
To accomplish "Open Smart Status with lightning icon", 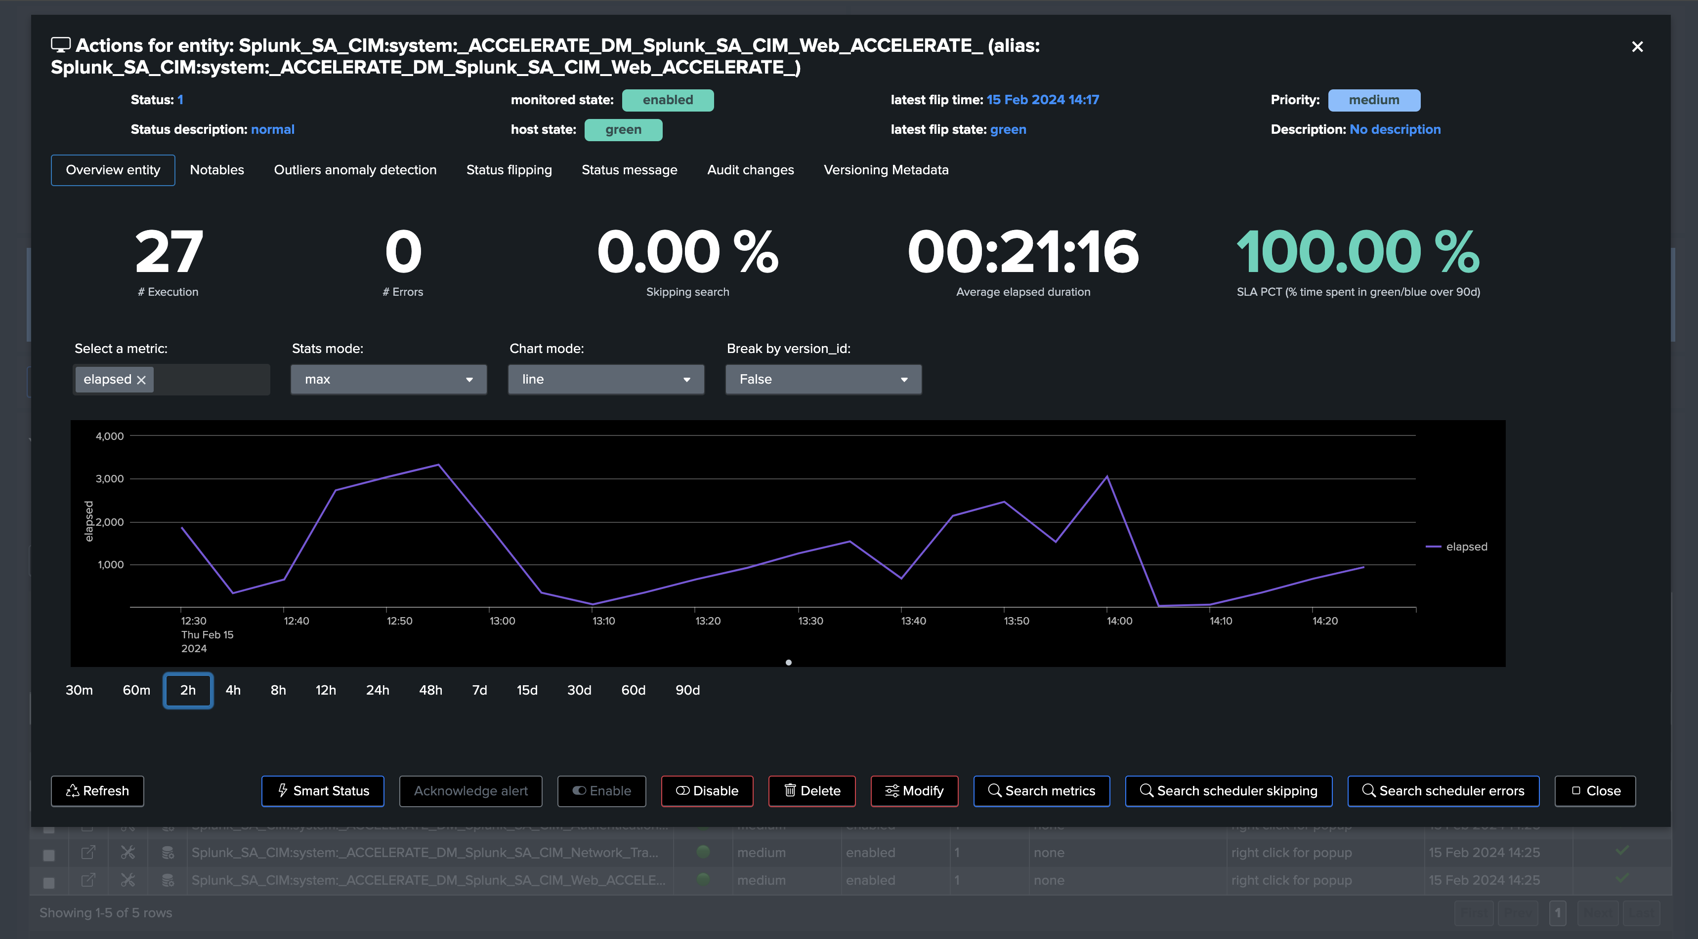I will [323, 791].
